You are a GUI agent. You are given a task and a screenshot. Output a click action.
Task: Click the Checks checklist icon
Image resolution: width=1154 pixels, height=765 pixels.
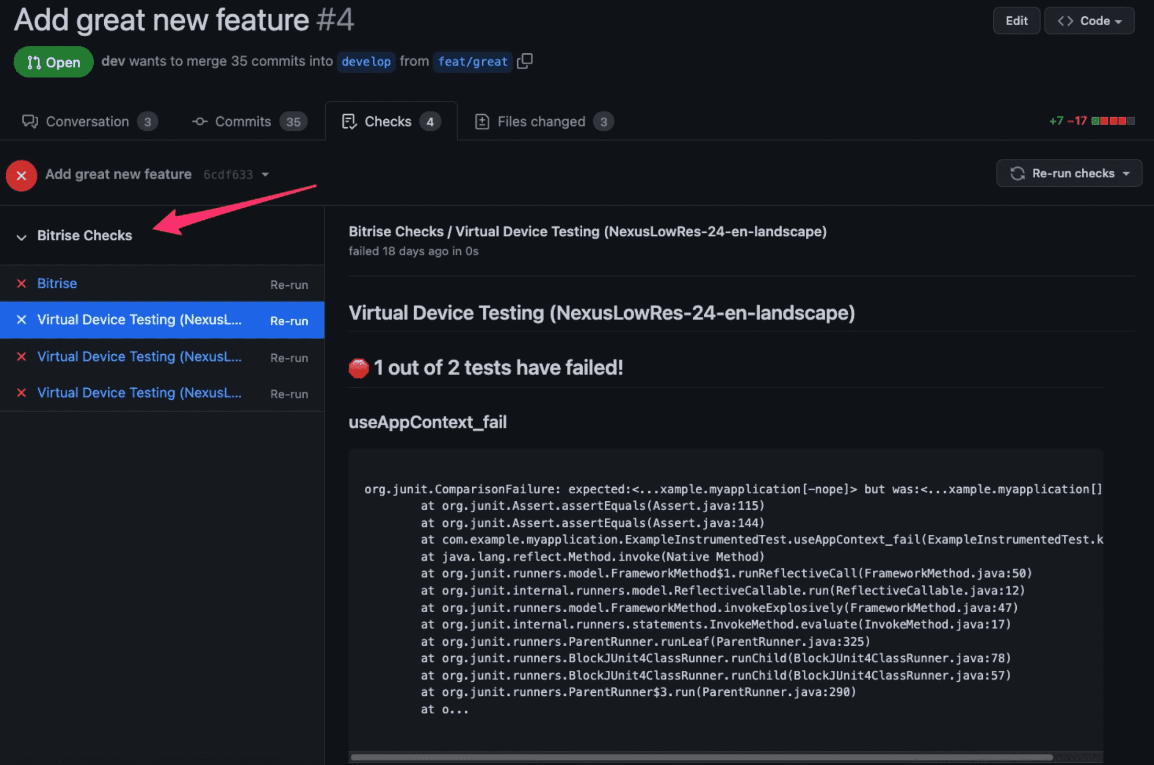coord(349,121)
